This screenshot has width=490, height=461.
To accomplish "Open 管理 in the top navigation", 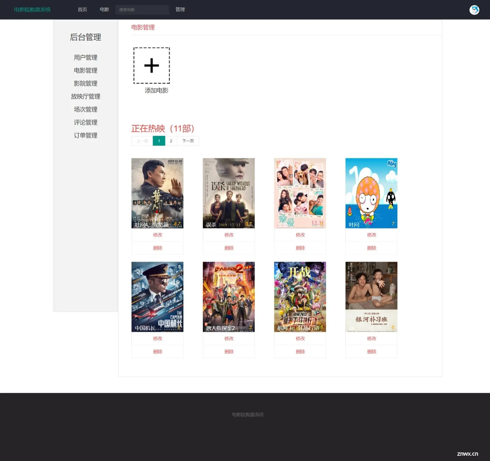I will [x=180, y=10].
